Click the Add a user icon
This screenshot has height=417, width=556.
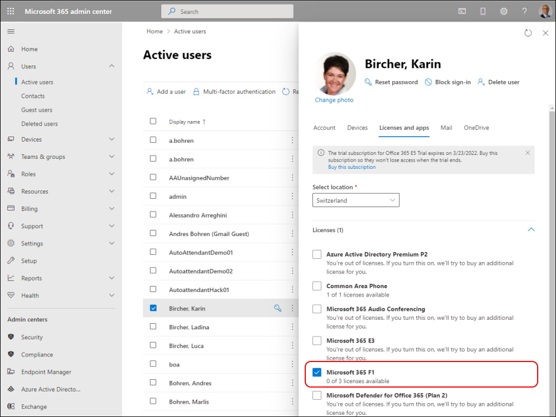pyautogui.click(x=150, y=91)
